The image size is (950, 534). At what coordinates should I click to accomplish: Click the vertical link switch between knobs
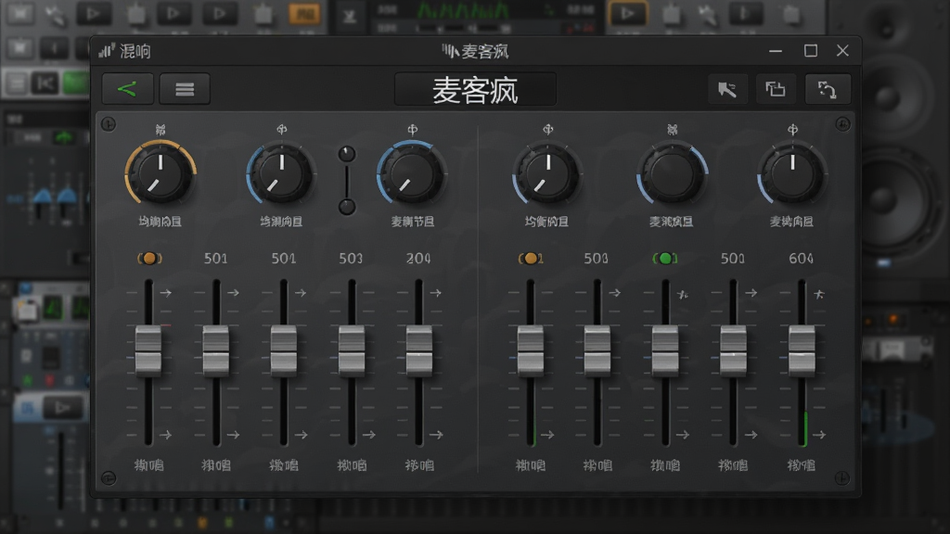[x=347, y=181]
